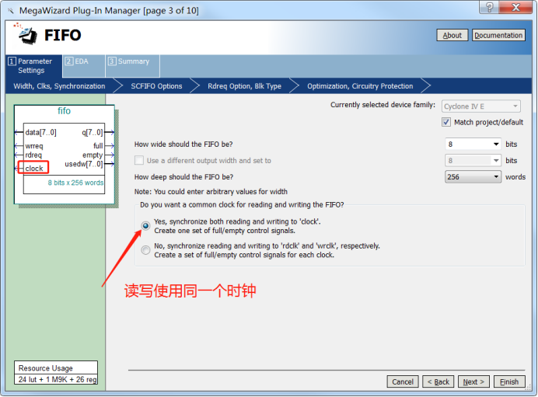The image size is (538, 397).
Task: Close the MegaWizard window
Action: pos(515,7)
